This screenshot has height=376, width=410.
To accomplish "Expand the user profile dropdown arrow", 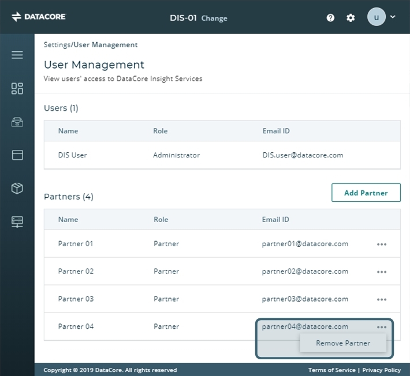I will tap(393, 17).
